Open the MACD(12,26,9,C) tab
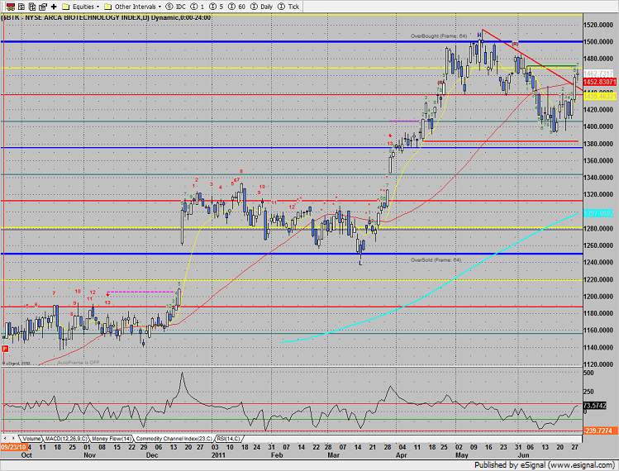Screen dimensions: 619x471 66,439
